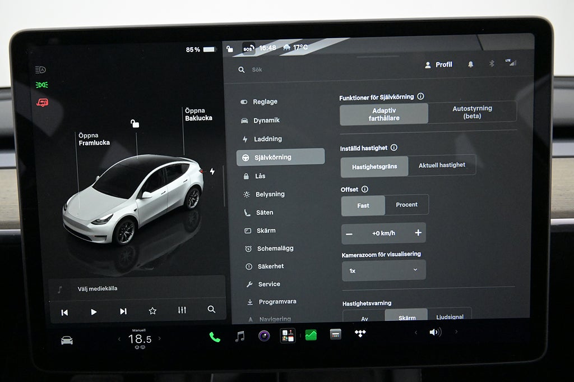Expand the Kamerazoom 1x dropdown
The width and height of the screenshot is (574, 382).
click(x=383, y=270)
